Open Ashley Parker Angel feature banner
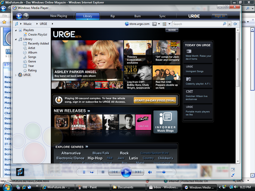 point(87,60)
